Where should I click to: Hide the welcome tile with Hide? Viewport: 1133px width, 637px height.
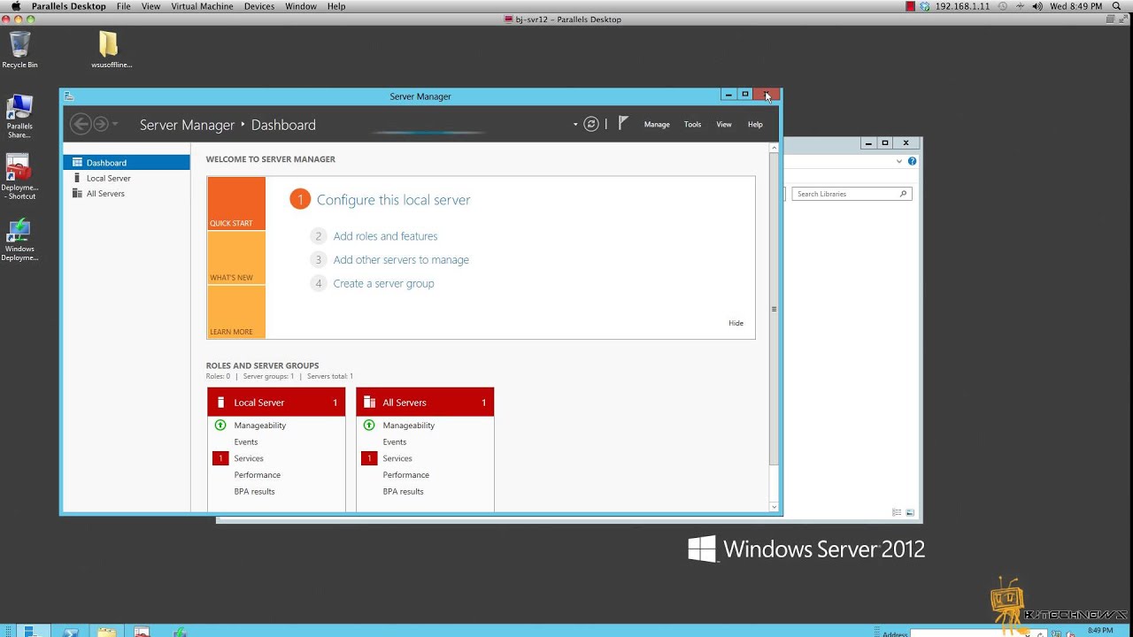736,323
